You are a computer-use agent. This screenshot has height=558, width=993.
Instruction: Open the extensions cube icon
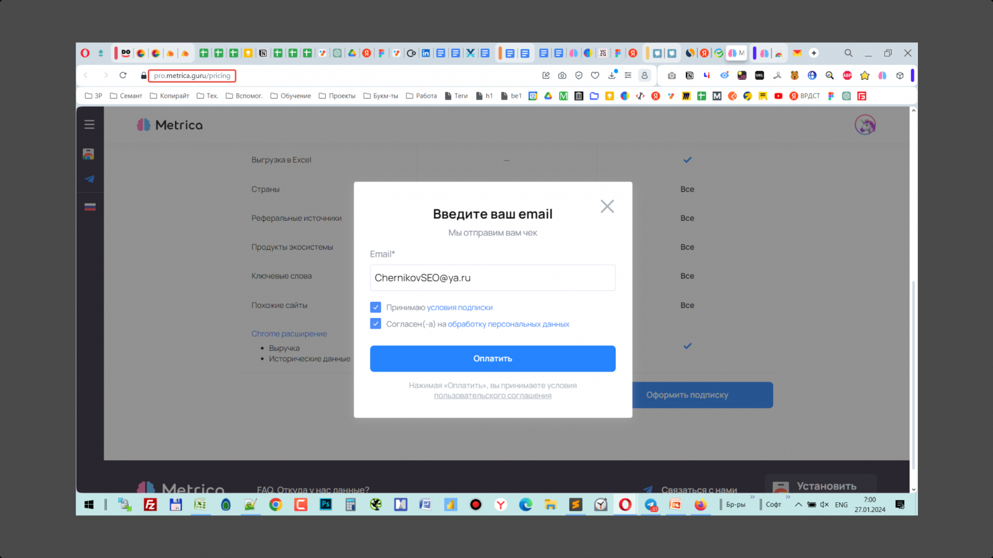click(900, 76)
